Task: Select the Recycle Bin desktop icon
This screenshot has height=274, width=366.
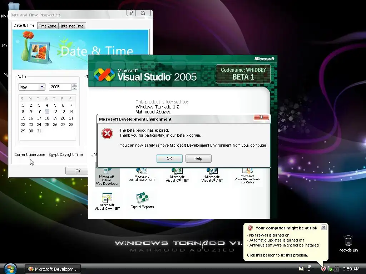Action: pyautogui.click(x=348, y=244)
